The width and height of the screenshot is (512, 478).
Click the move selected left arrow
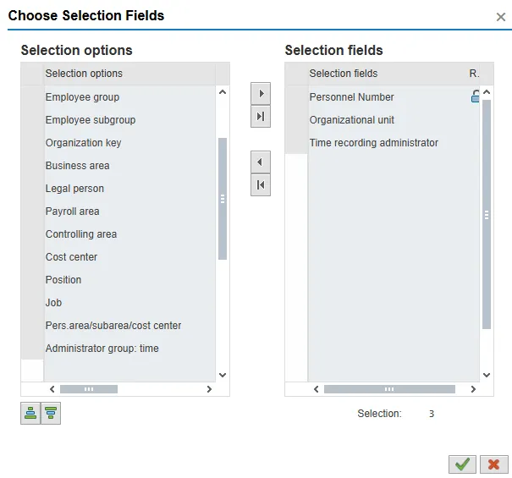[x=261, y=162]
